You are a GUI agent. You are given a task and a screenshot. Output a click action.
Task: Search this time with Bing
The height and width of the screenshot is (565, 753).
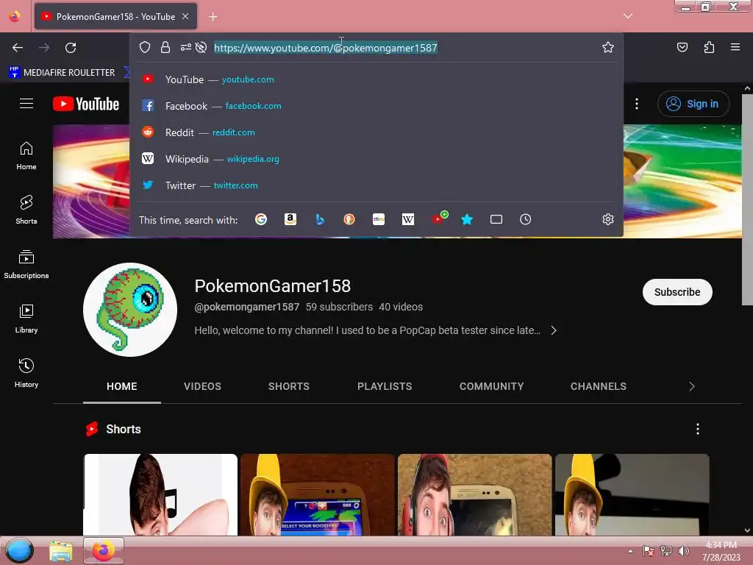[x=320, y=219]
